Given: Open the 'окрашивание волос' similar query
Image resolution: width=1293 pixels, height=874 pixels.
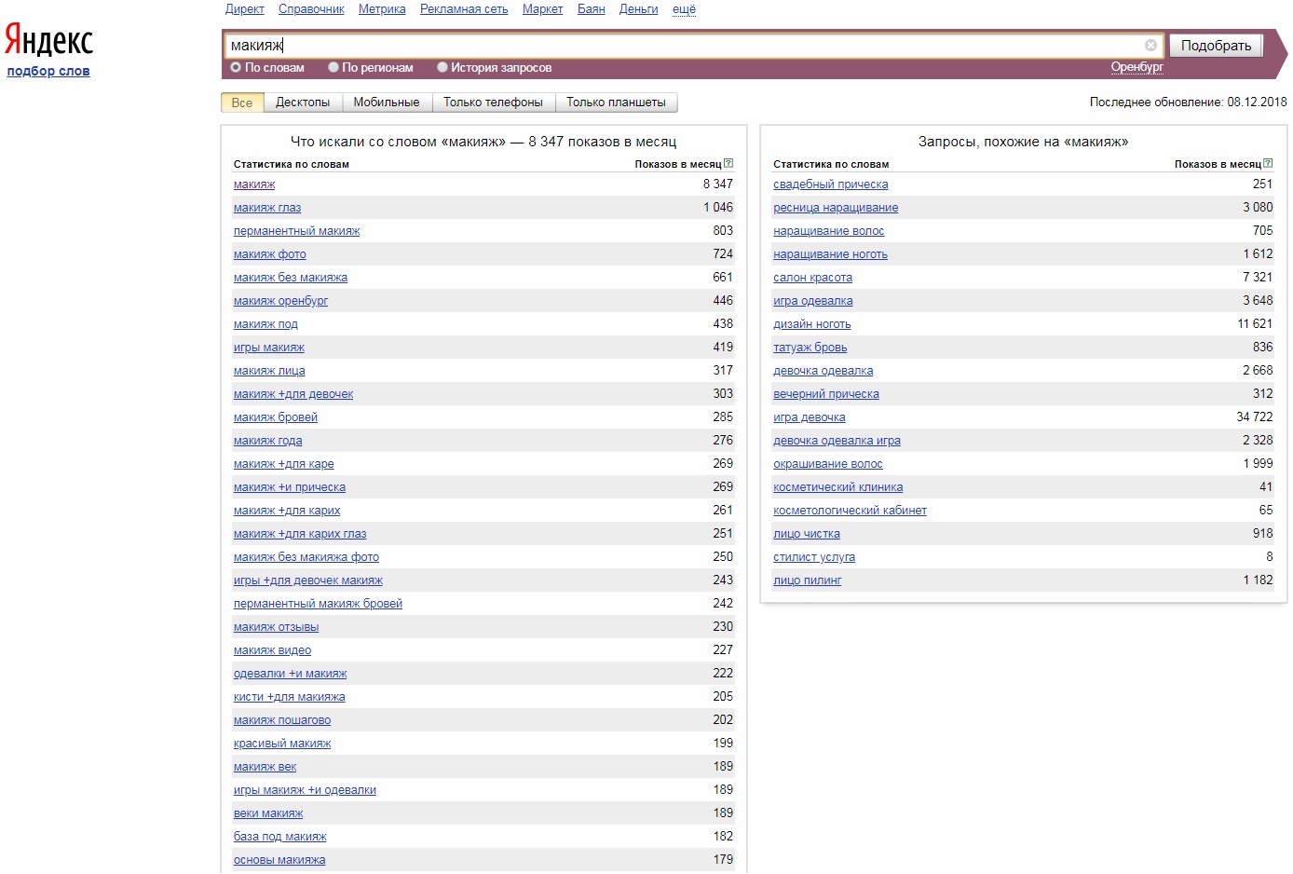Looking at the screenshot, I should [827, 464].
